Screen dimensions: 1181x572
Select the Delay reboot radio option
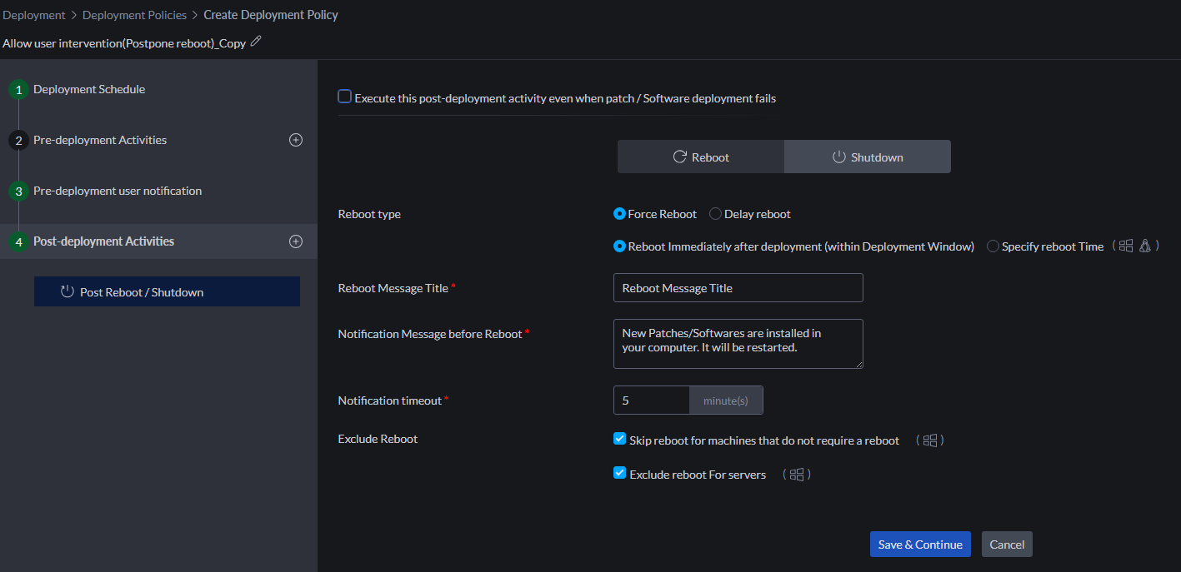pos(715,214)
